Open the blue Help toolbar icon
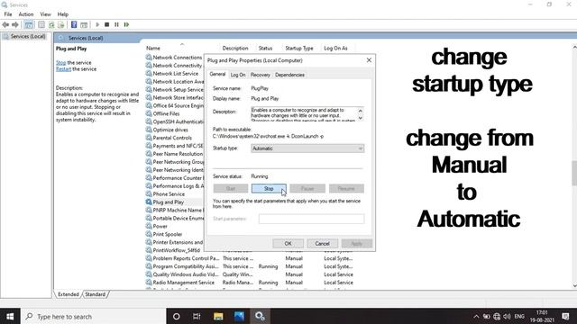Viewport: 577px width, 324px height. (x=74, y=24)
